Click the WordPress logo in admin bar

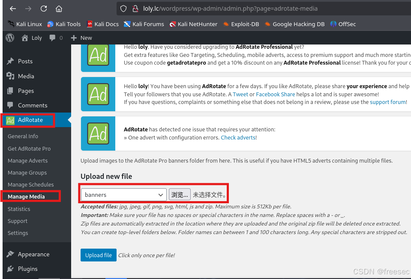coord(10,38)
